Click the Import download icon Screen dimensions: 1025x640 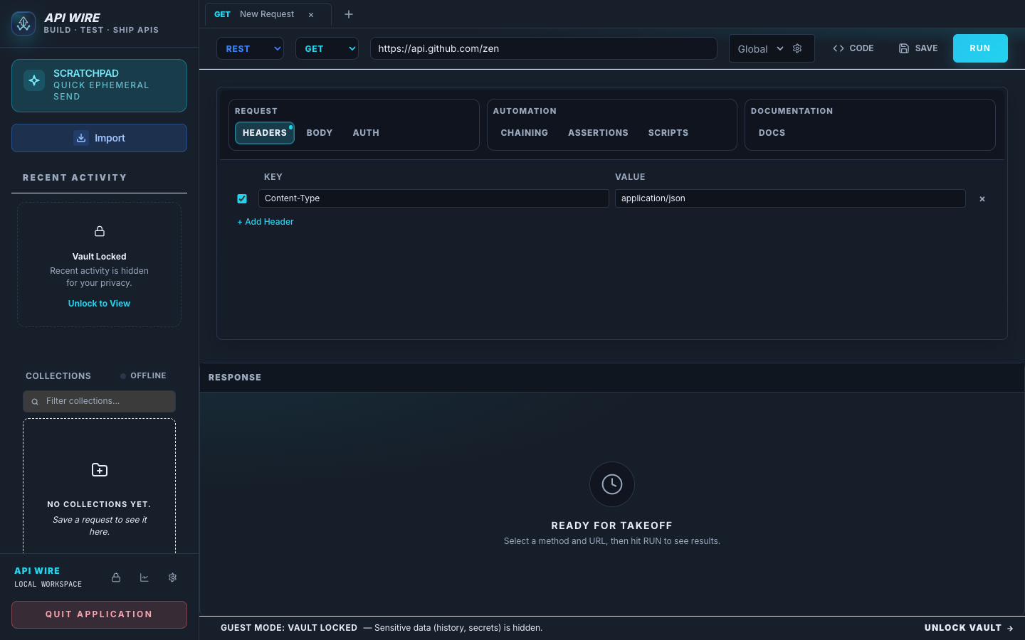80,138
